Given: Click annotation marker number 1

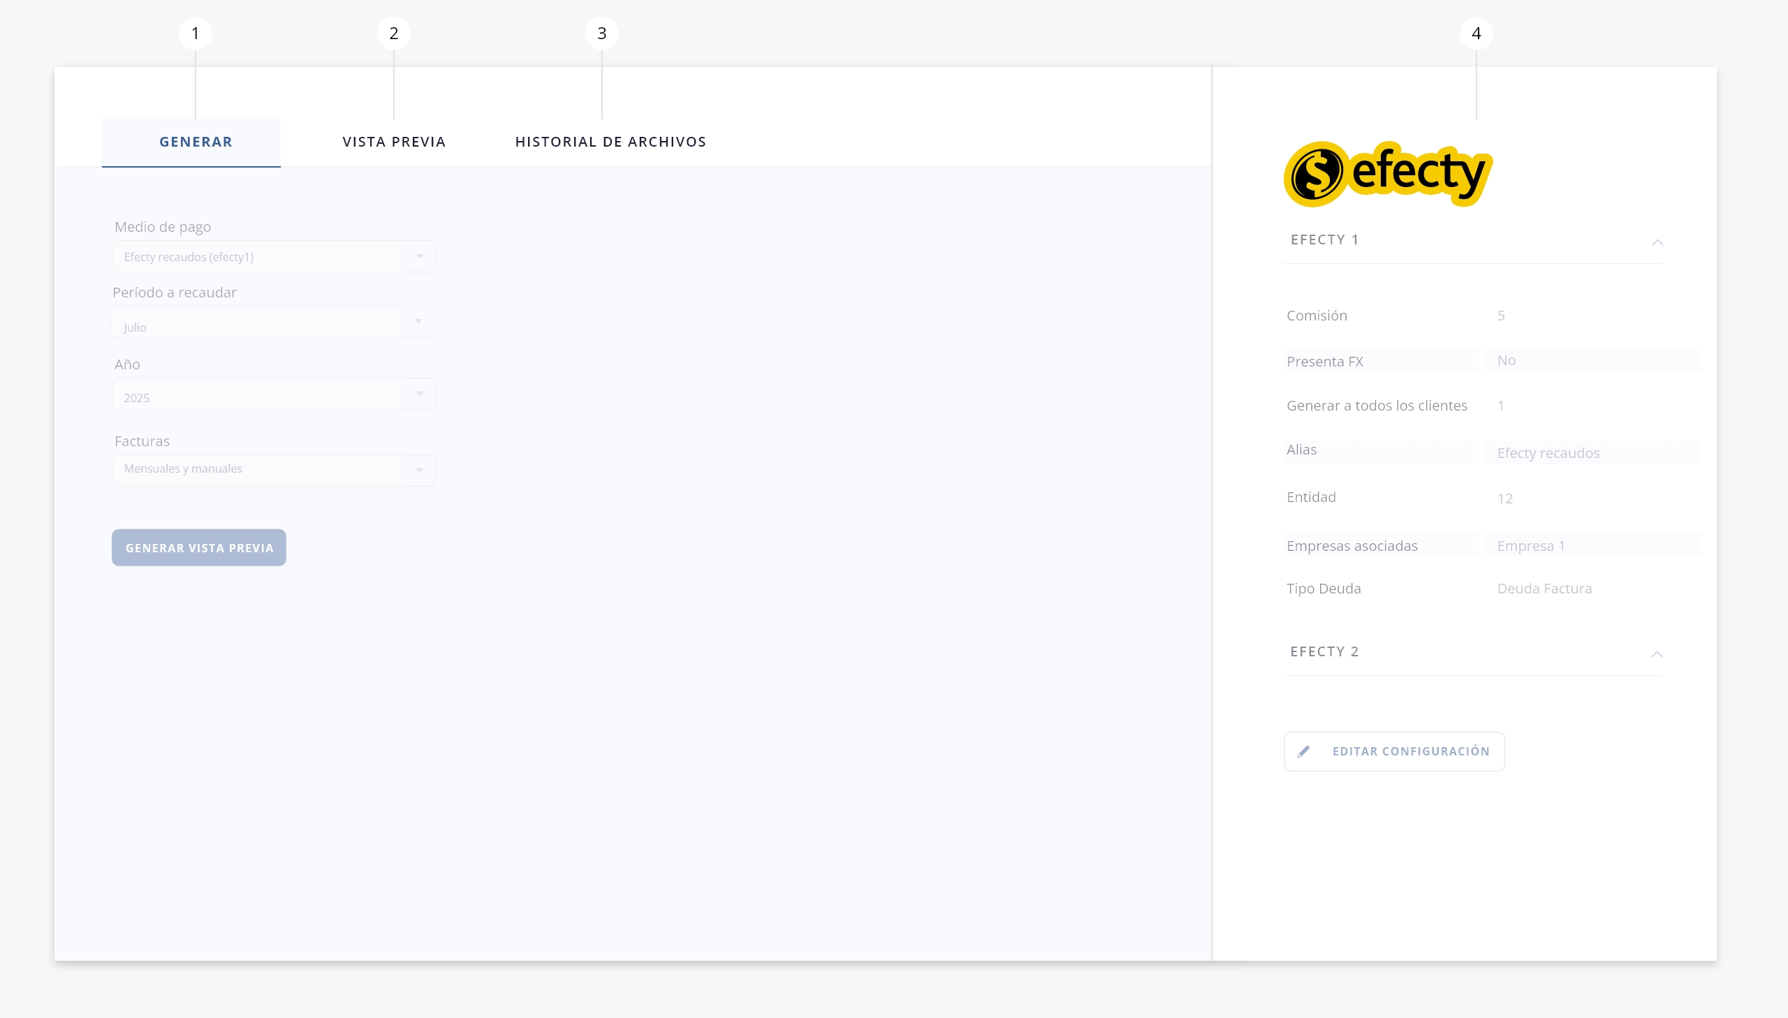Looking at the screenshot, I should coord(195,34).
